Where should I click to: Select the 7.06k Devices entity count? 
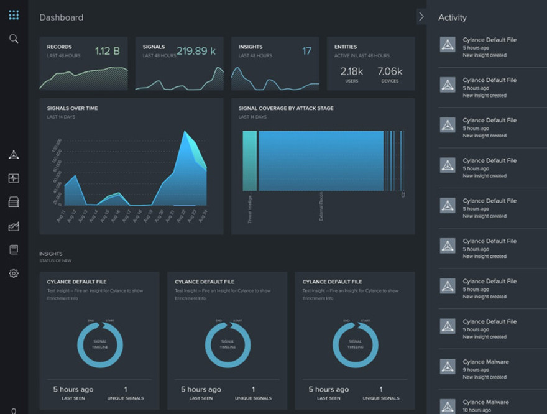(390, 75)
